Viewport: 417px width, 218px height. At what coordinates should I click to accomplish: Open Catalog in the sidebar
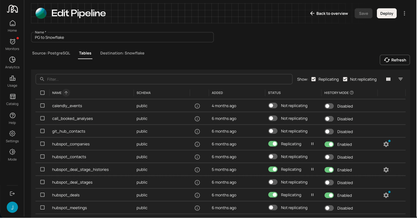[12, 99]
